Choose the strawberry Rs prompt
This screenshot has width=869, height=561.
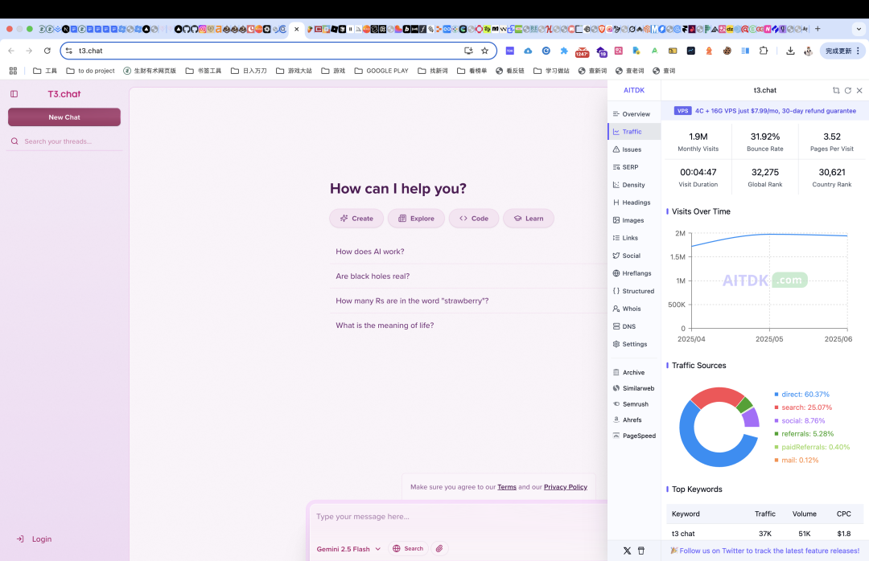pos(412,301)
